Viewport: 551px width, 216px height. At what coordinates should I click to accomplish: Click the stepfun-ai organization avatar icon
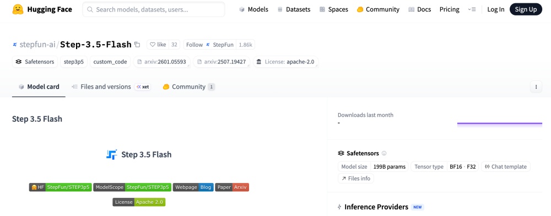point(15,45)
